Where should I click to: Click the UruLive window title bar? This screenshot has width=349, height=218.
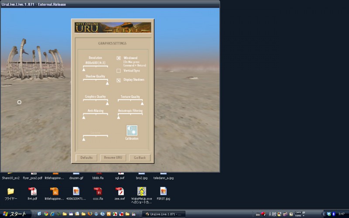[110, 4]
